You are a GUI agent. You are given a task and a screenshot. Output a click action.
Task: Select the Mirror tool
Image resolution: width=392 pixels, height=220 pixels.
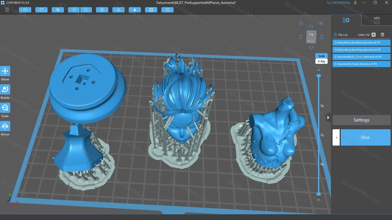coord(5,126)
